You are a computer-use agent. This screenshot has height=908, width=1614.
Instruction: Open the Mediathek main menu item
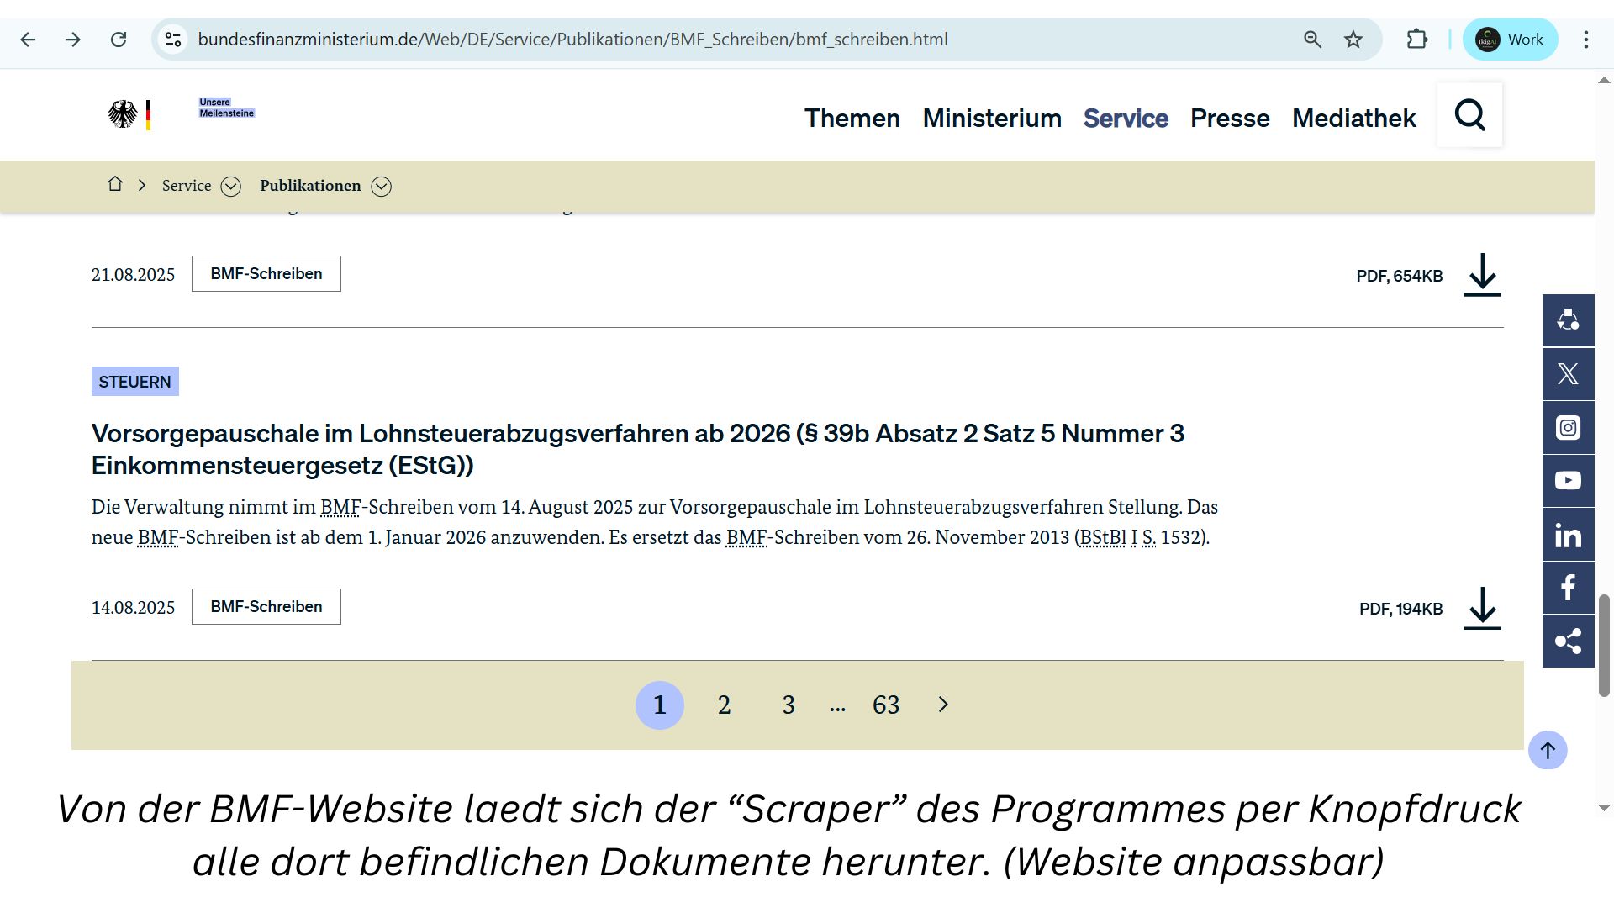1353,118
